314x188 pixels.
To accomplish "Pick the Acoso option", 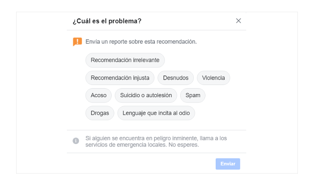I will point(99,95).
